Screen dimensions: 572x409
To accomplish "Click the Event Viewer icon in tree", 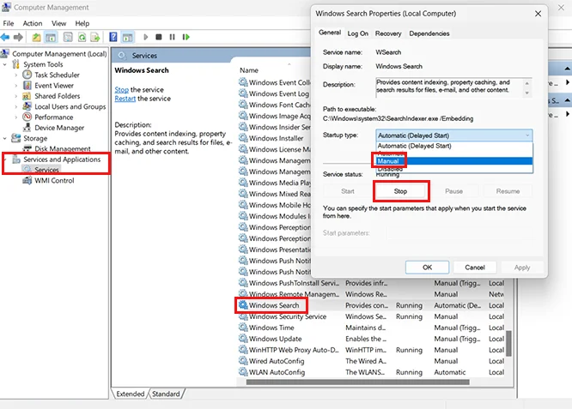I will click(27, 85).
